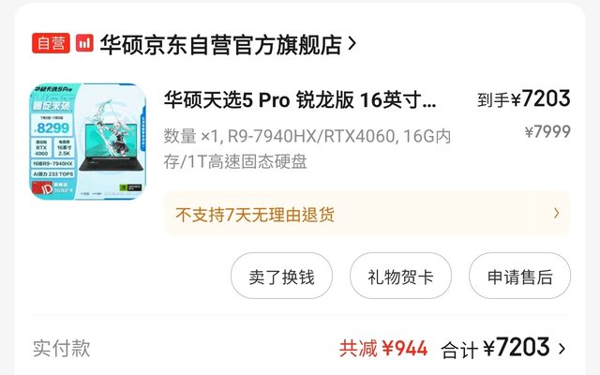Click the 8299 price tag in thumbnail

[52, 128]
